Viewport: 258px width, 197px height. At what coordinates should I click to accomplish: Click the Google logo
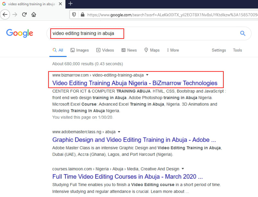click(x=20, y=33)
